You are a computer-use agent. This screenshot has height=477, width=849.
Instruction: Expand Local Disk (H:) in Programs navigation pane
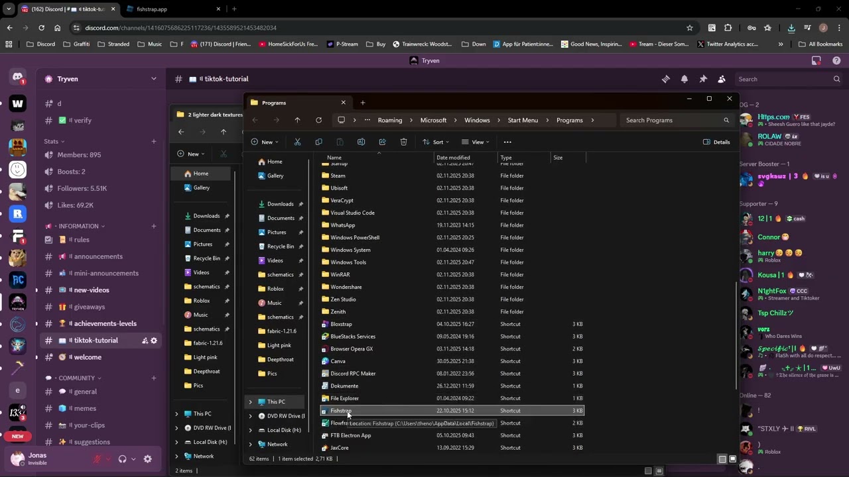point(251,430)
